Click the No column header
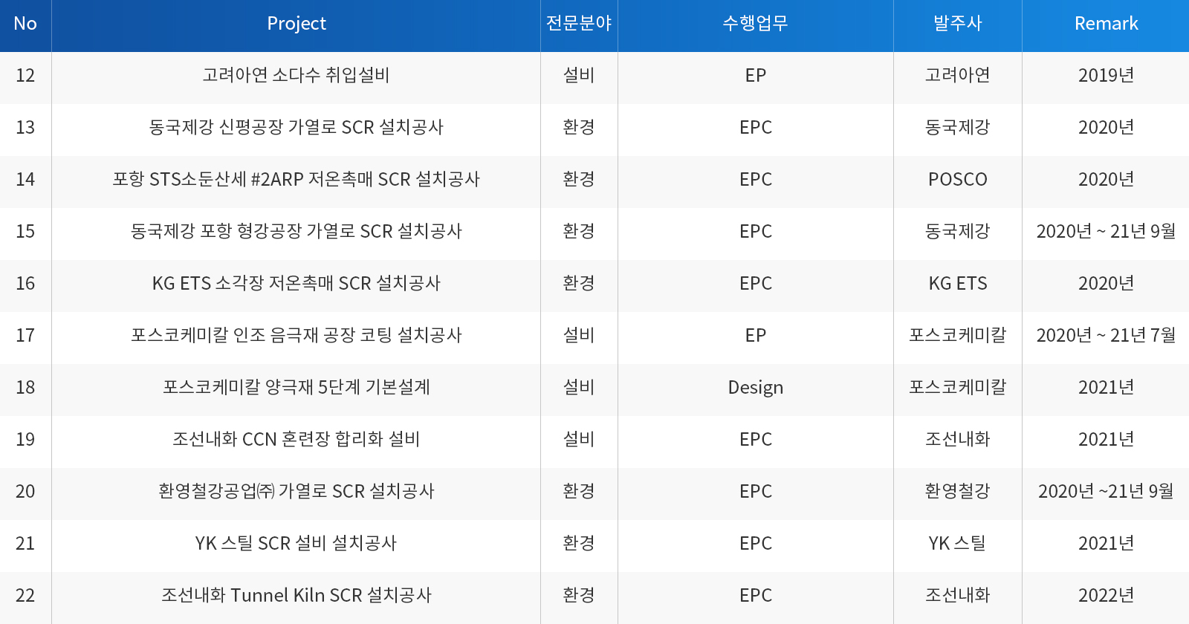The width and height of the screenshot is (1189, 624). pyautogui.click(x=25, y=24)
